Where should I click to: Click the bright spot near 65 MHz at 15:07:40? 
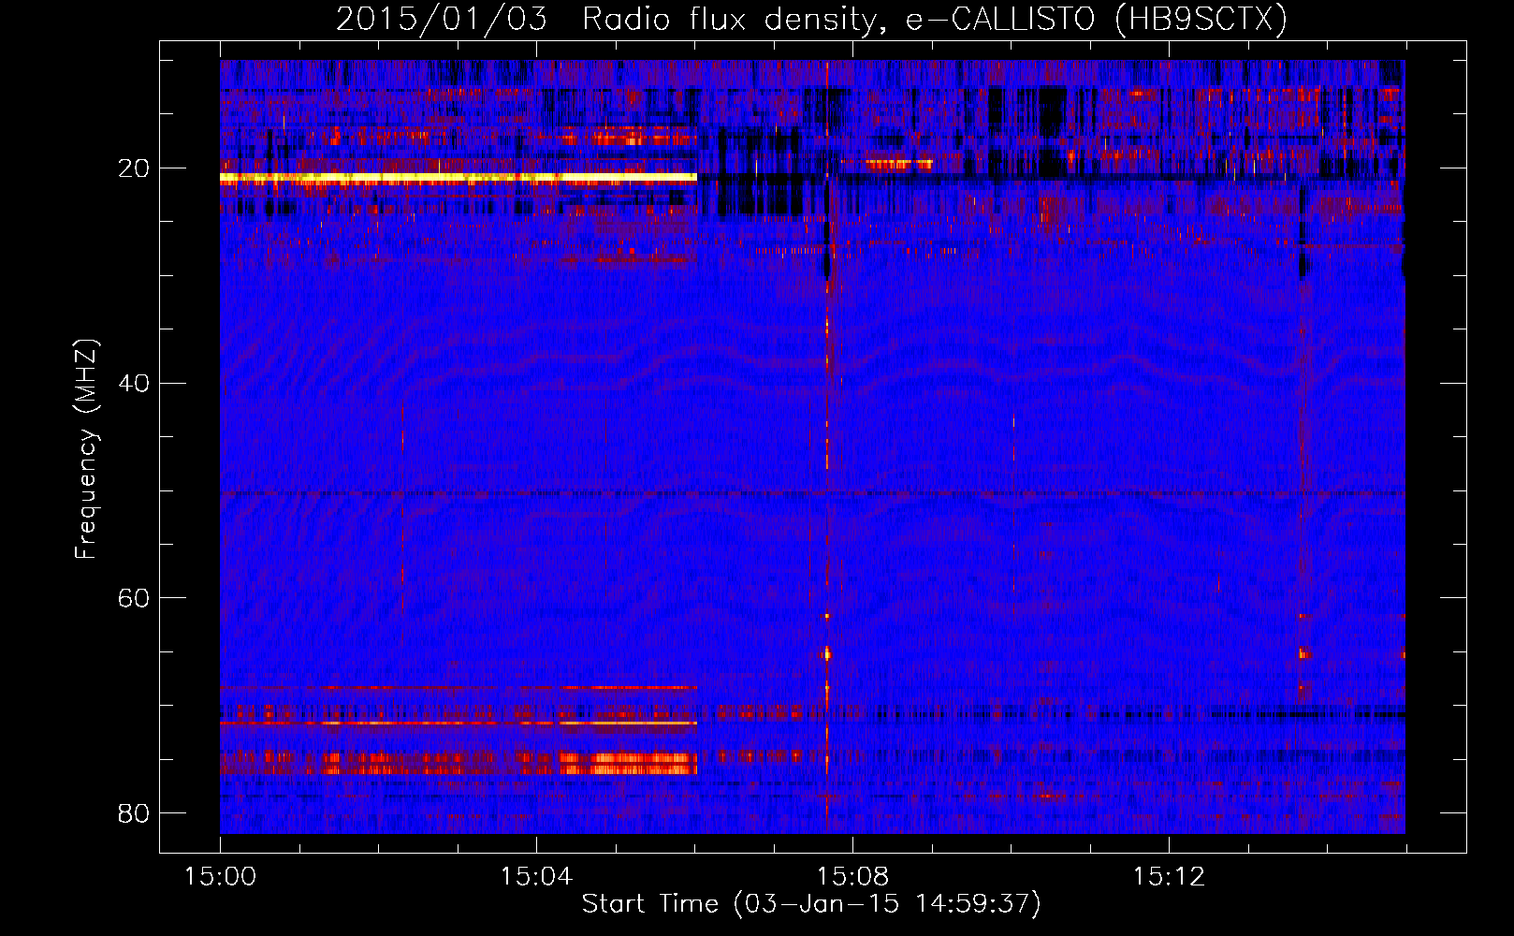coord(826,653)
